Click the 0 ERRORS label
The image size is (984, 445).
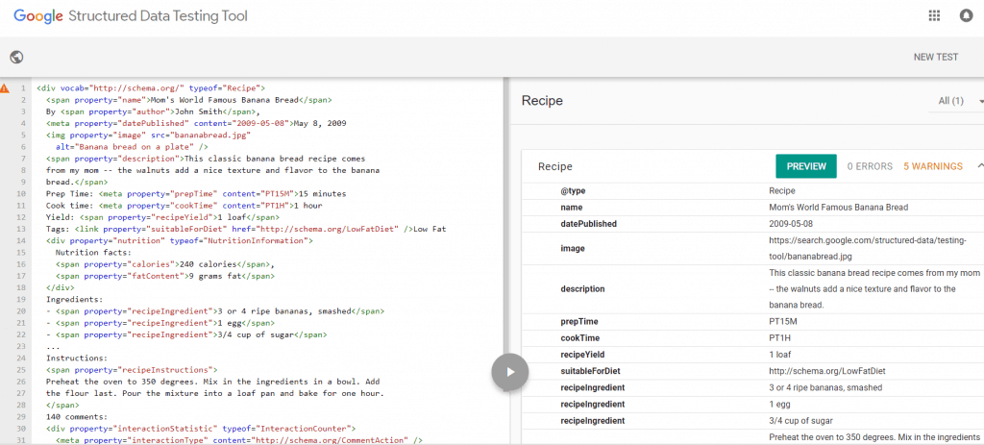coord(870,166)
